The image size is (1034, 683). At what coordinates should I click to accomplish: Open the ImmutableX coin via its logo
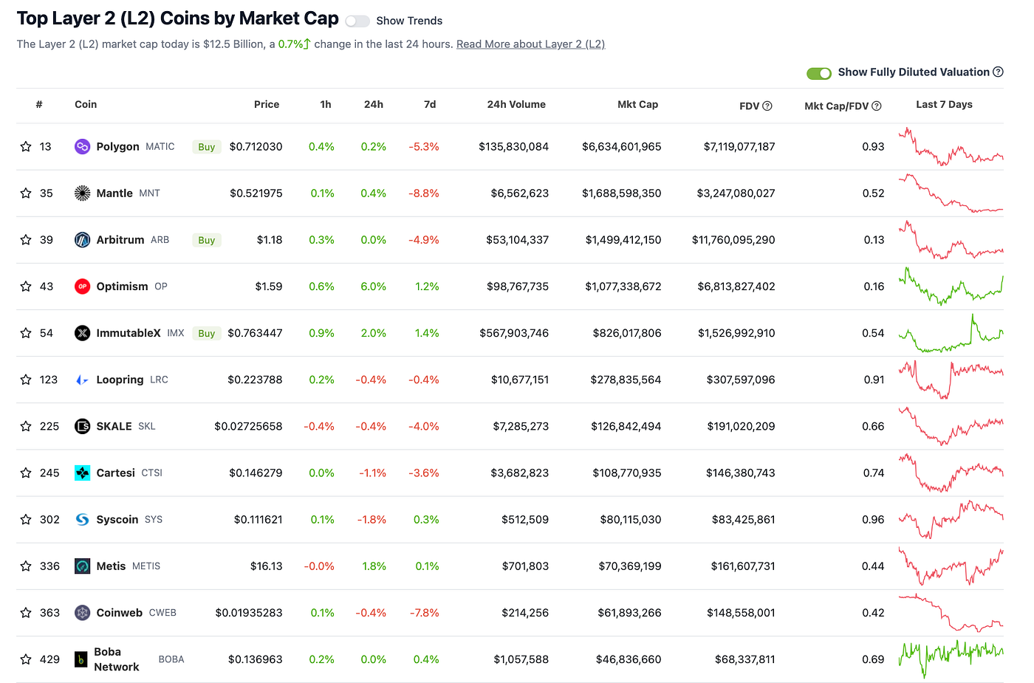click(81, 333)
